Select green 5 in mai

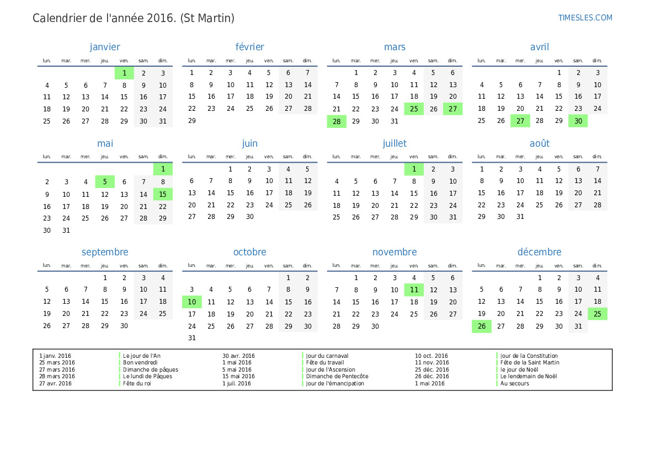click(105, 182)
